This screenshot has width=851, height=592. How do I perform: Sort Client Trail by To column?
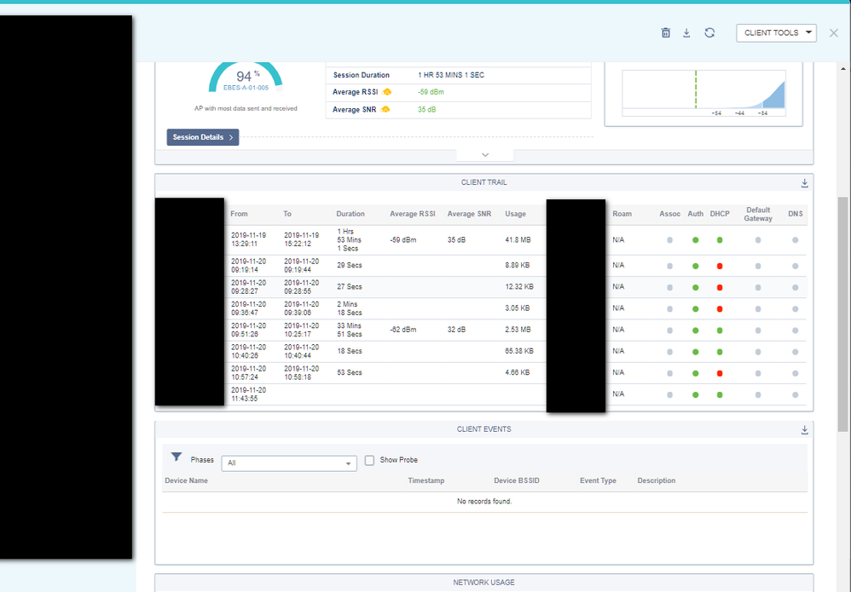[x=287, y=214]
